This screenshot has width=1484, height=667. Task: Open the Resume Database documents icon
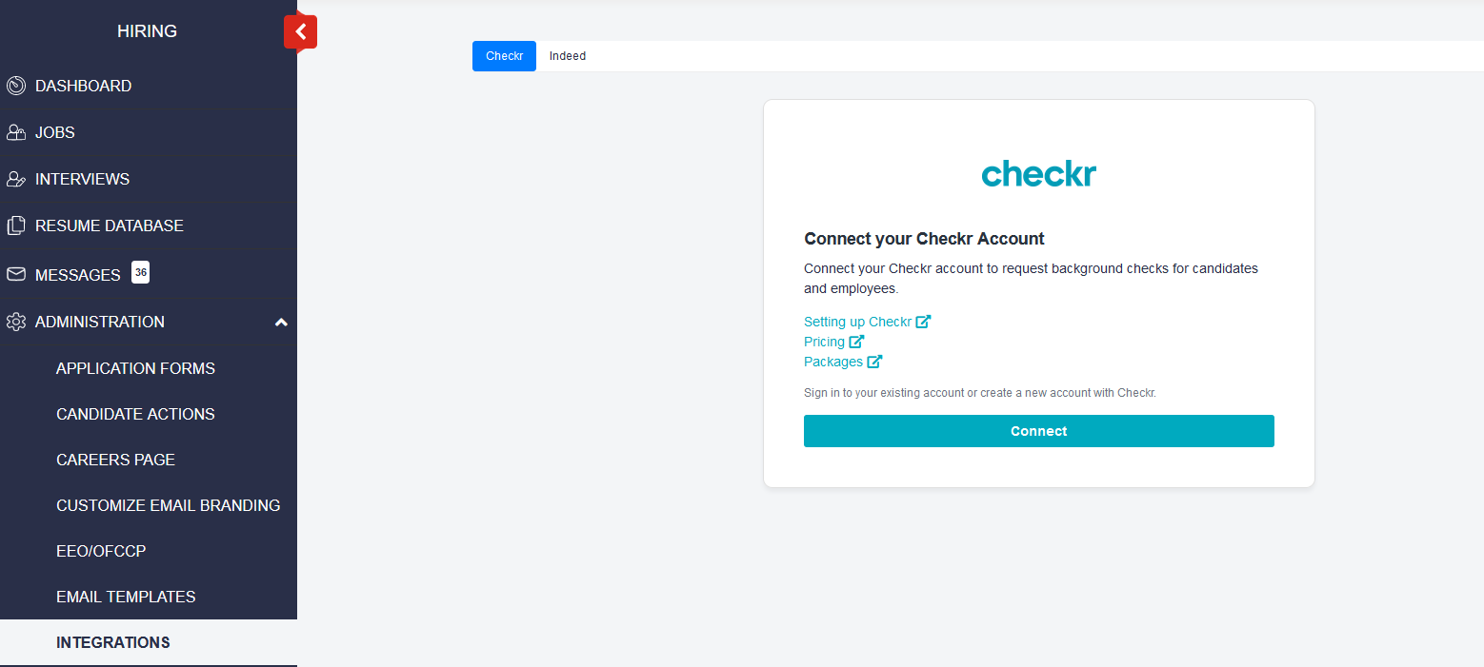15,226
